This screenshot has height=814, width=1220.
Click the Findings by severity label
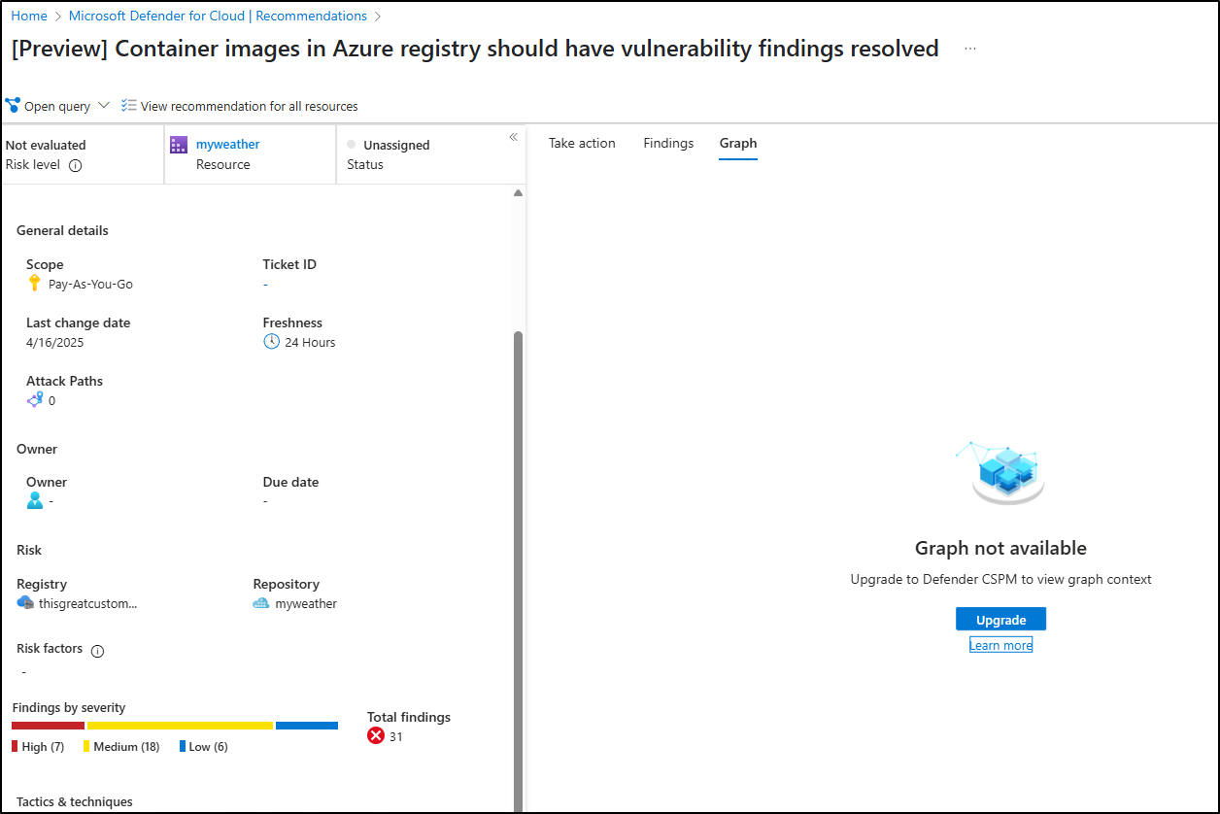(69, 707)
